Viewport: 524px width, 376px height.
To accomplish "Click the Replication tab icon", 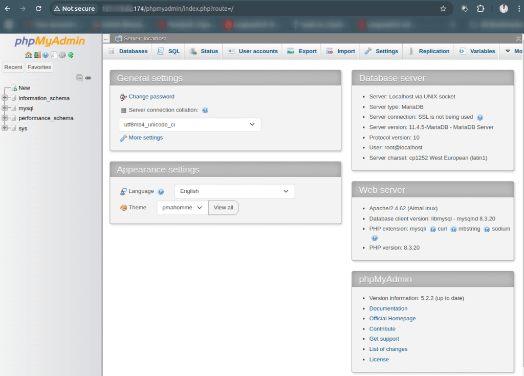I will tap(411, 51).
